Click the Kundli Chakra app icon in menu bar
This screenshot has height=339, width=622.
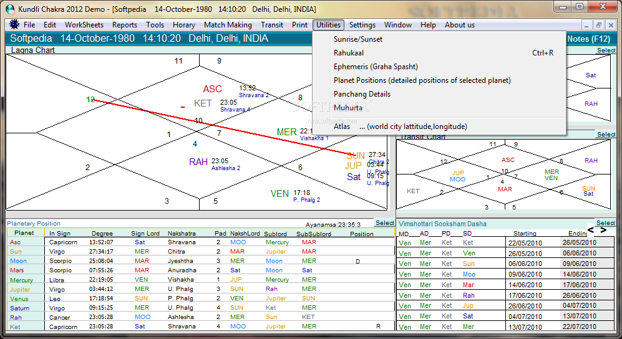coord(14,24)
